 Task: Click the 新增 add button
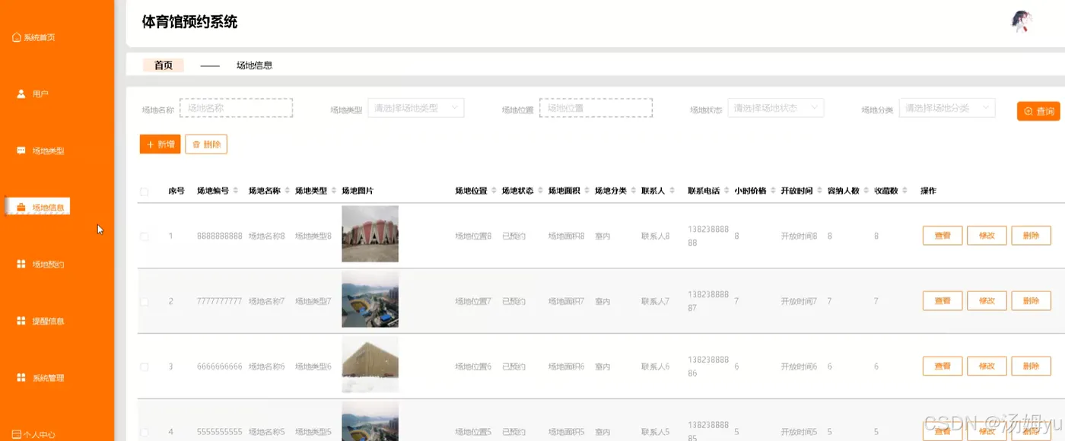[160, 144]
